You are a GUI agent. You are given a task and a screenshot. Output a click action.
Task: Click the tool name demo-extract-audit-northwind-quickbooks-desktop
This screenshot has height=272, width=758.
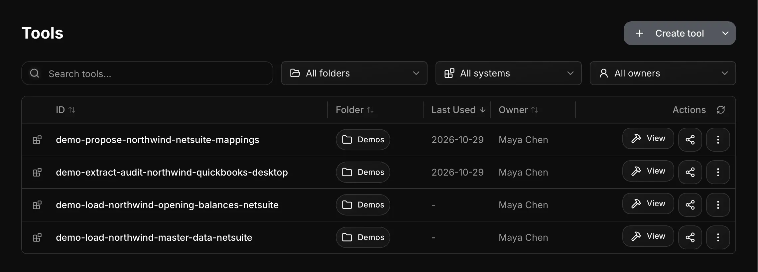172,172
